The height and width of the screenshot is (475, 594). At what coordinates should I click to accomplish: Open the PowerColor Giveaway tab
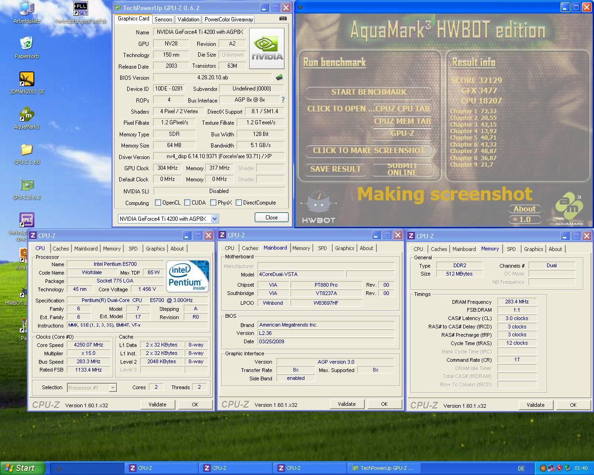(x=229, y=19)
